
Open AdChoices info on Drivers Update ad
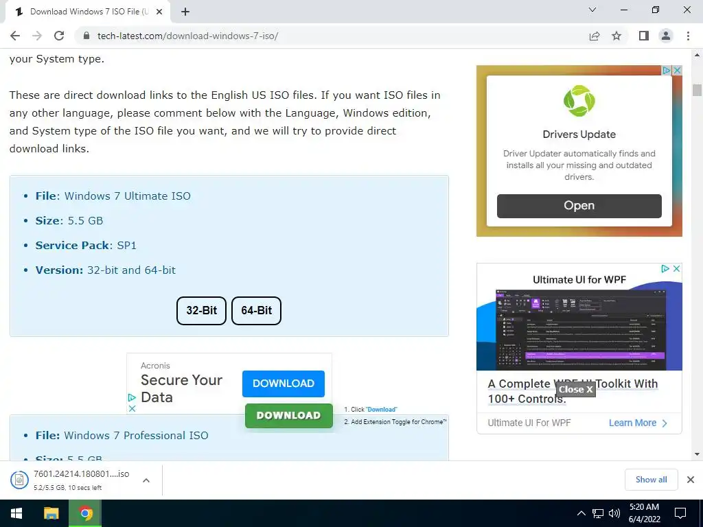coord(667,71)
